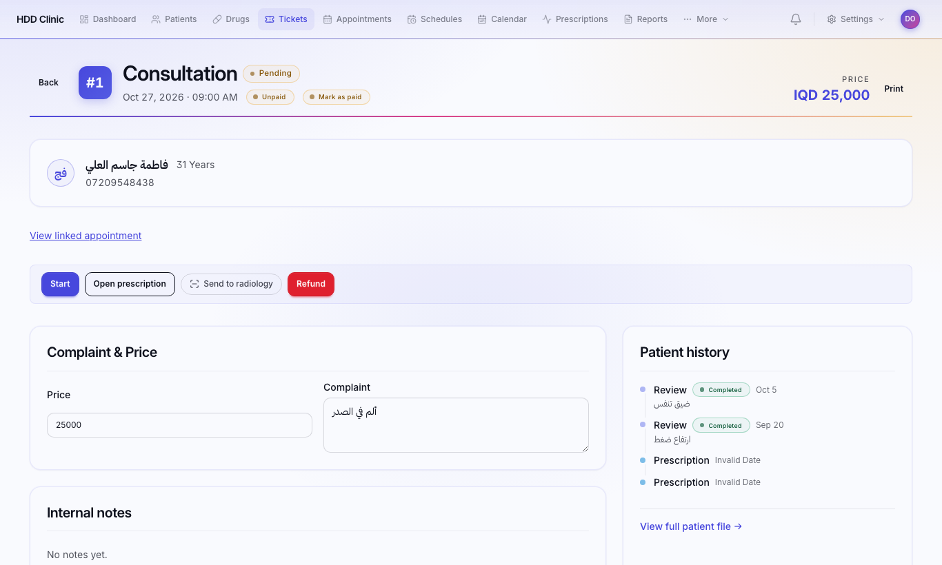This screenshot has width=942, height=565.
Task: Click the Unpaid status badge
Action: [x=270, y=97]
